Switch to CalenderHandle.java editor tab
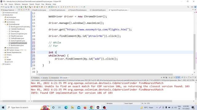197x110 pixels. tap(98, 10)
